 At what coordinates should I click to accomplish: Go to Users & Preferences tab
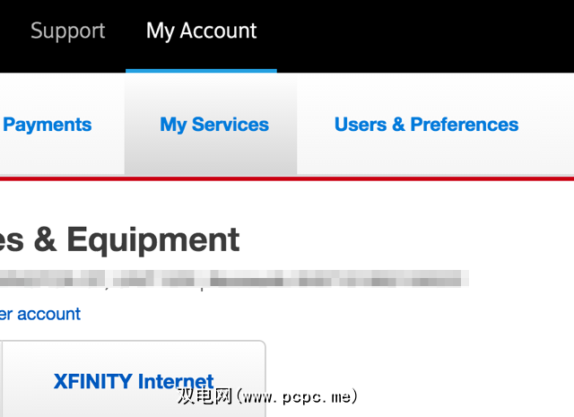pyautogui.click(x=426, y=125)
